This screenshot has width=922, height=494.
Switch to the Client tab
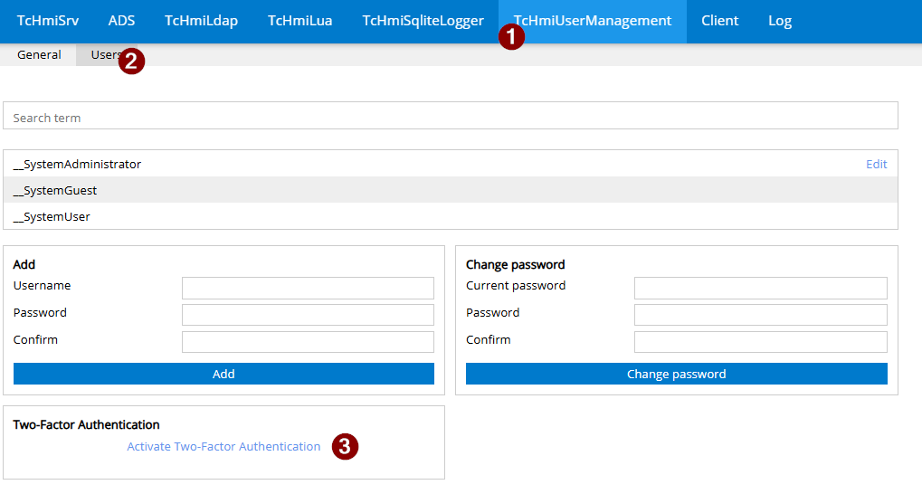click(719, 21)
